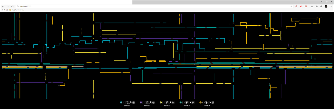334x109 pixels.
Task: Select scatter burst icon in yellow player group
Action: pyautogui.click(x=167, y=103)
